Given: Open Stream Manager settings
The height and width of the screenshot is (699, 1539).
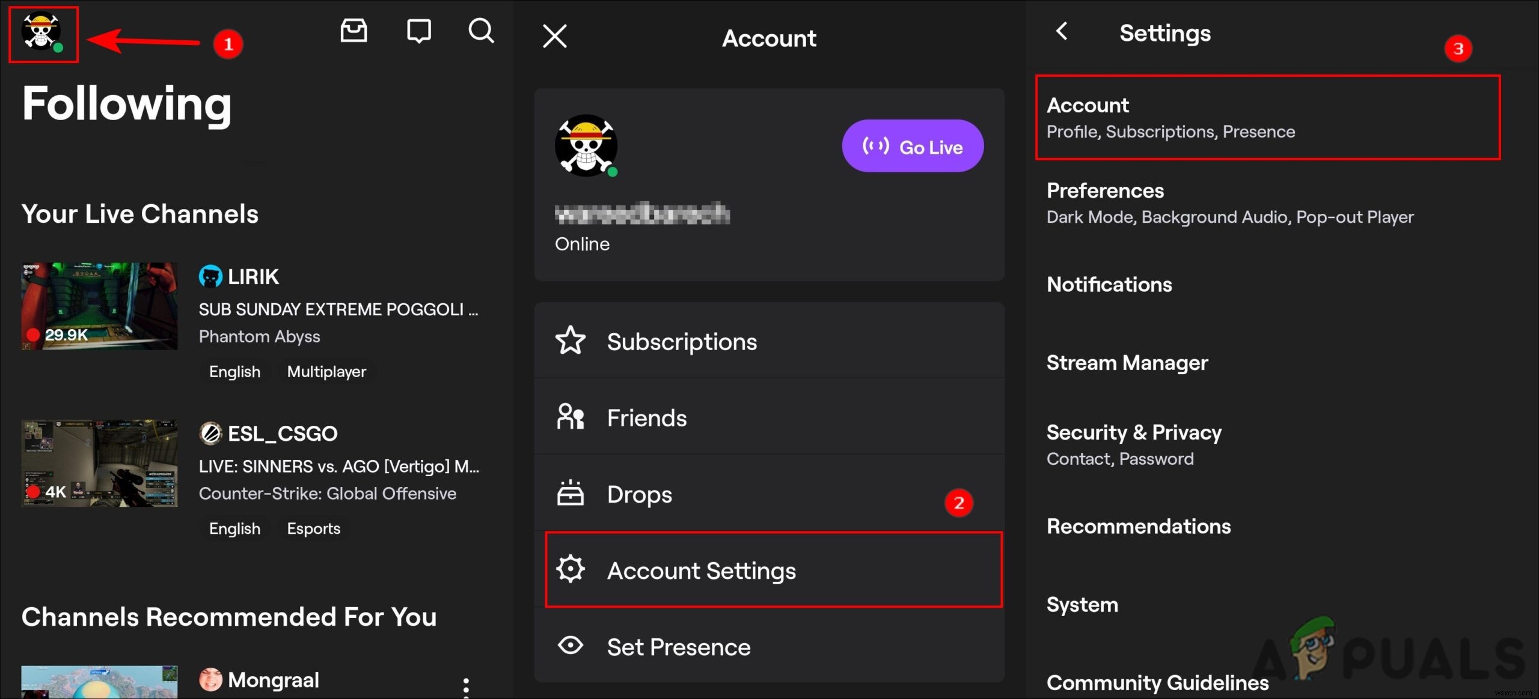Looking at the screenshot, I should point(1127,363).
